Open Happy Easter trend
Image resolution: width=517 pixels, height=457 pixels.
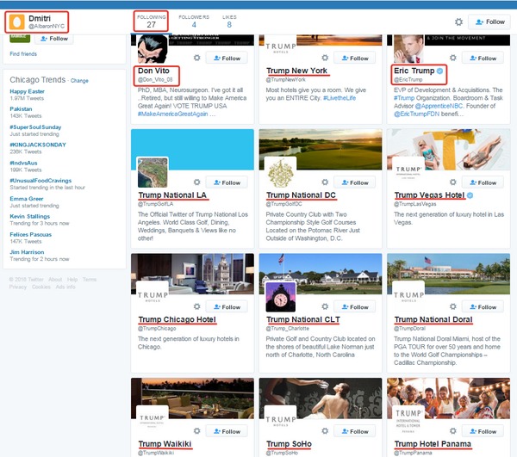point(27,91)
